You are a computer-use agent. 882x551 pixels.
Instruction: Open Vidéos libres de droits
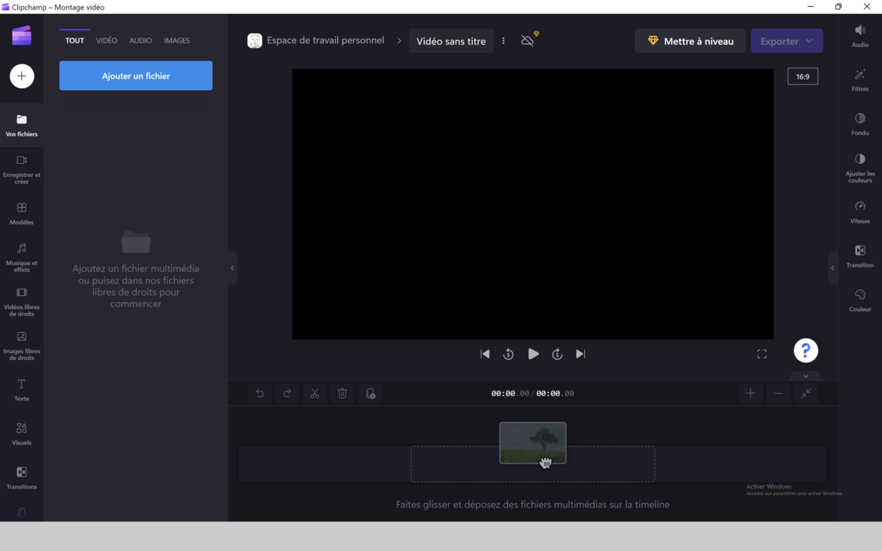(22, 301)
